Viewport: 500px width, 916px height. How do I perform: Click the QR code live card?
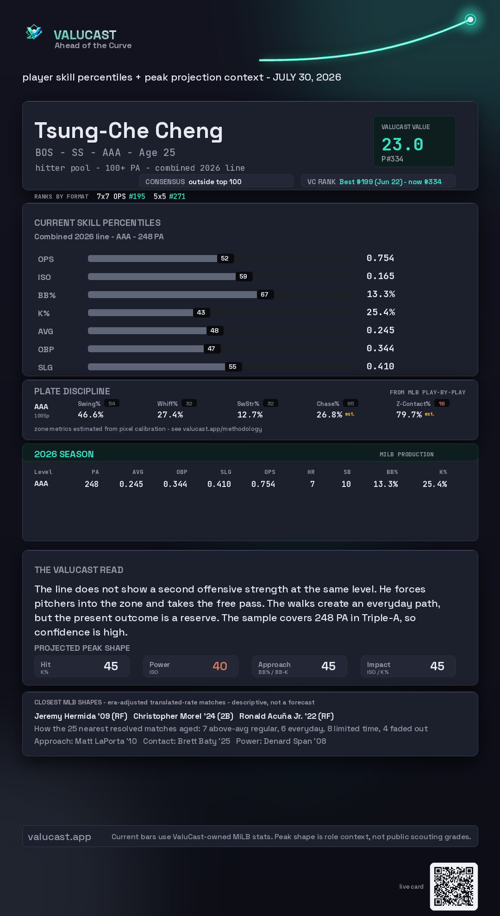pos(454,886)
